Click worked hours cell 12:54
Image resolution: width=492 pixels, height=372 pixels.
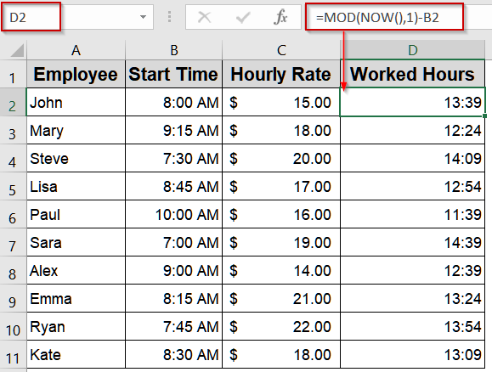(413, 186)
